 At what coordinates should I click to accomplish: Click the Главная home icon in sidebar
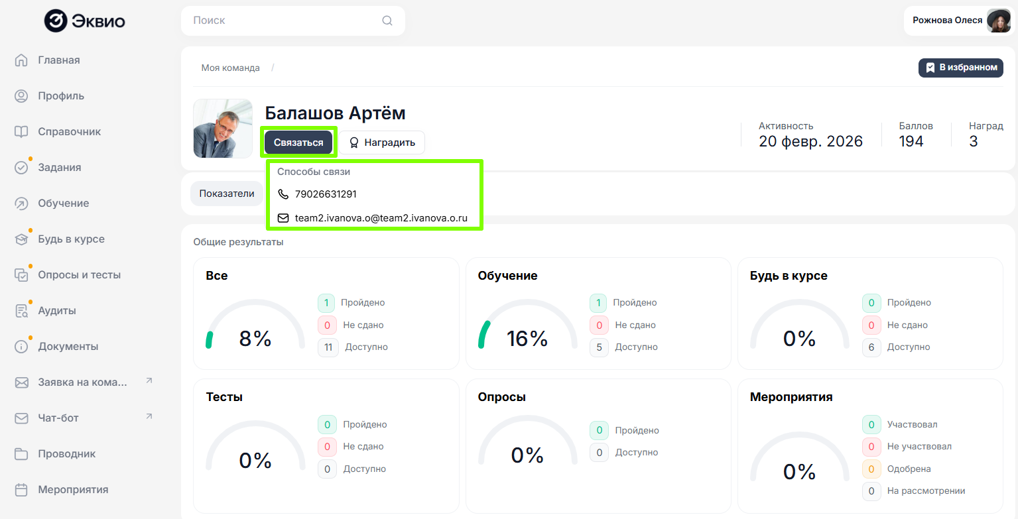click(21, 60)
